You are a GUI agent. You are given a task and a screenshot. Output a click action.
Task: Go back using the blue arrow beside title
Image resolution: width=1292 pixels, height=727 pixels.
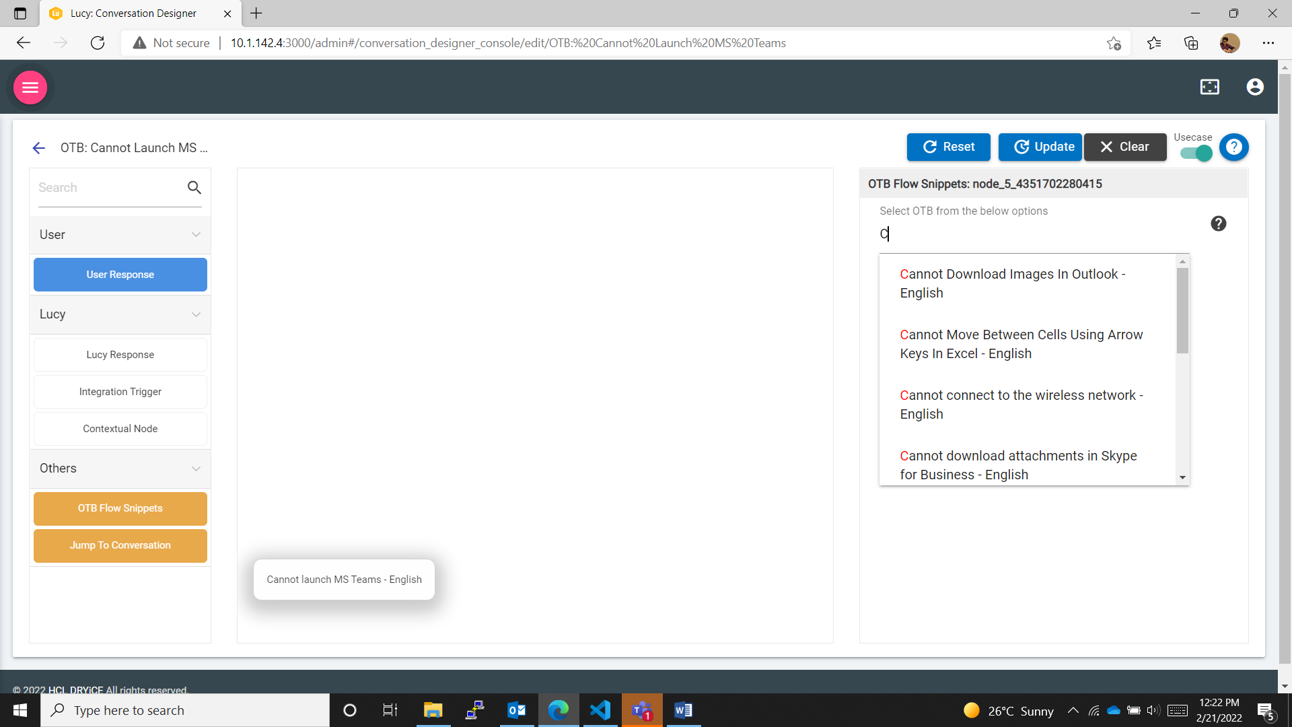coord(39,148)
